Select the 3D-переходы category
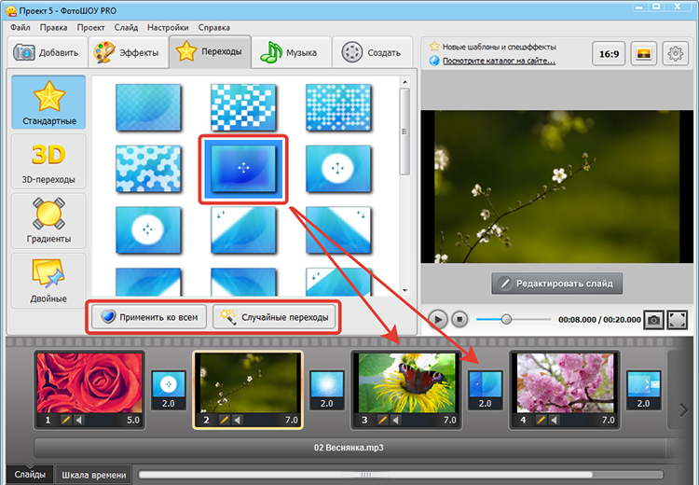699x485 pixels. [x=48, y=161]
